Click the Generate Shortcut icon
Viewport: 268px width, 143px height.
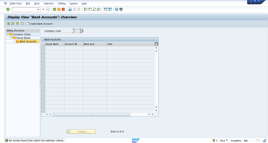(x=110, y=9)
